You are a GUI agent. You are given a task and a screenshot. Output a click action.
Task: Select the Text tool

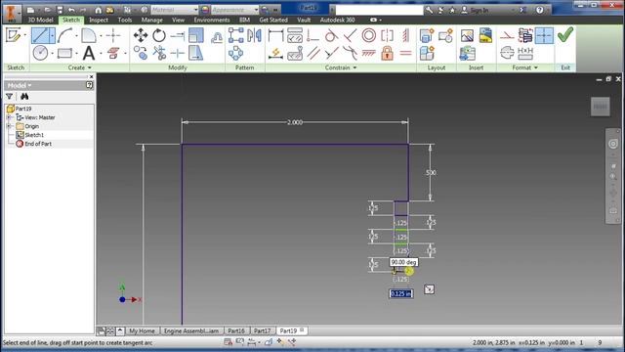point(89,53)
